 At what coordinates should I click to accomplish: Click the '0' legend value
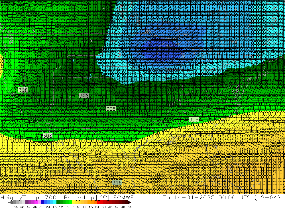coord(72,207)
